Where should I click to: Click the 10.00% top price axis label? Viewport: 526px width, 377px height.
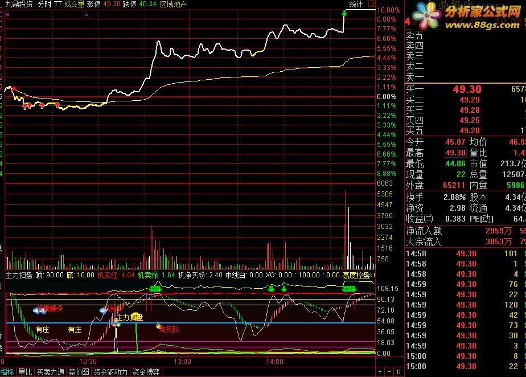pyautogui.click(x=388, y=10)
